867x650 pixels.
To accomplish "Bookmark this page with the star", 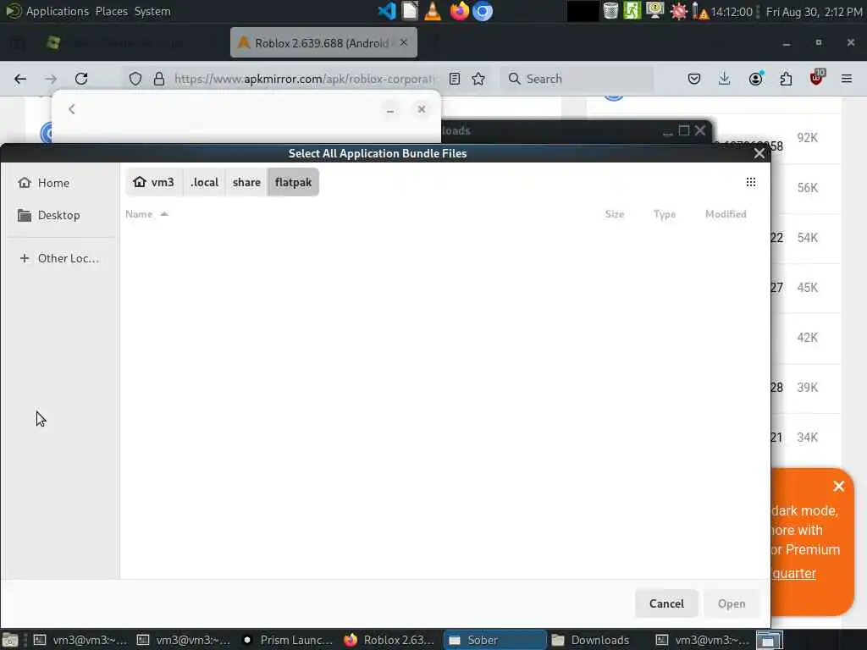I will click(479, 79).
